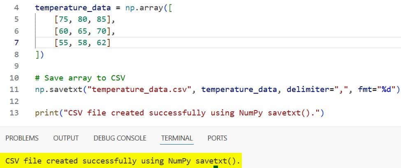This screenshot has width=401, height=168.
Task: Click line number 11 in the gutter
Action: (x=14, y=90)
